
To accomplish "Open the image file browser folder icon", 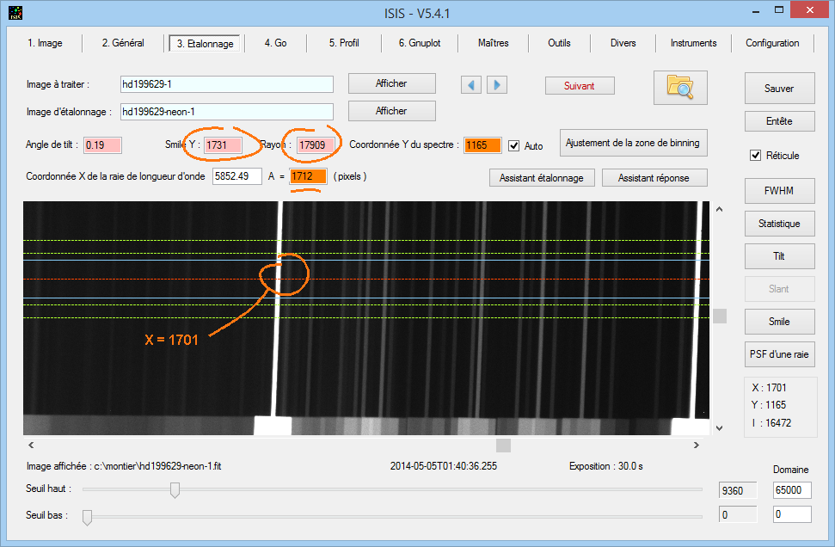I will pos(680,88).
